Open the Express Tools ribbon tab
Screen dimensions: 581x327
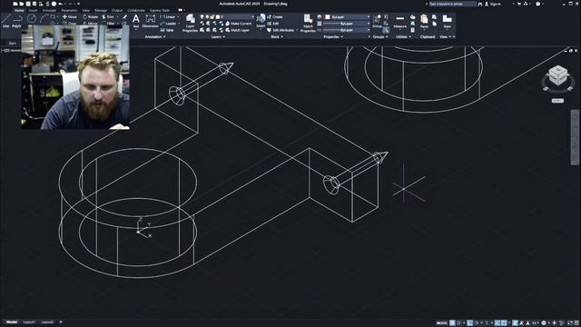click(x=160, y=10)
